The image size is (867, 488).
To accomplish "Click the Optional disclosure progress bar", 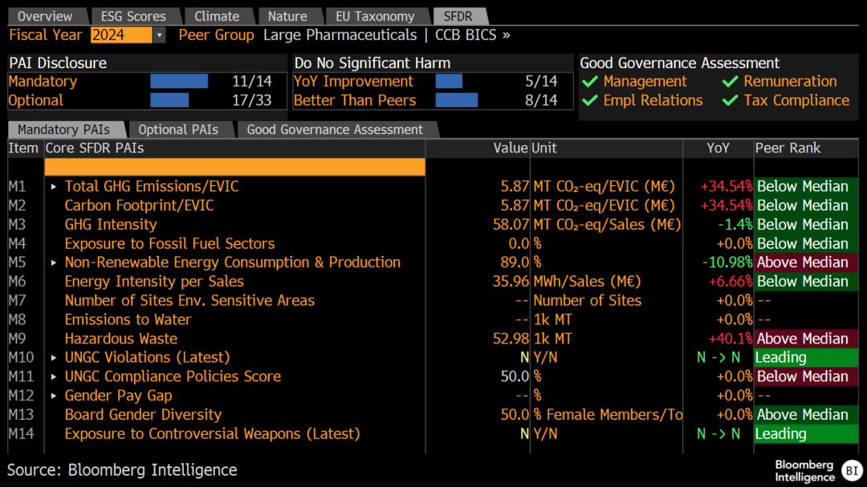I will pyautogui.click(x=169, y=100).
